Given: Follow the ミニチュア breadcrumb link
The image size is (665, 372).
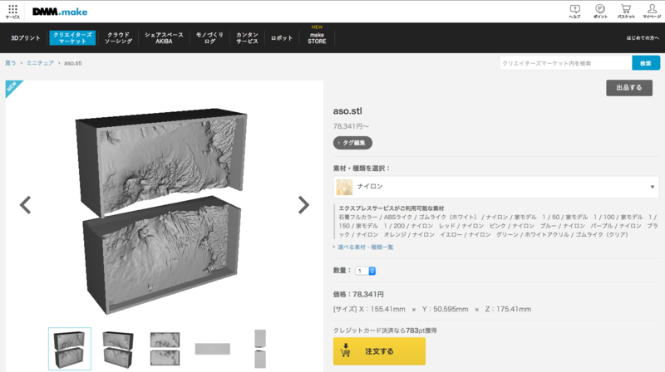Looking at the screenshot, I should [x=40, y=63].
